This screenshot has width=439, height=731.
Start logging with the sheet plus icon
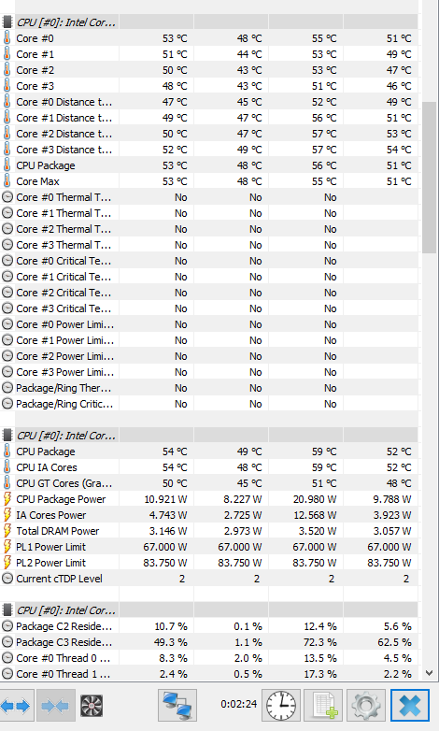[323, 706]
